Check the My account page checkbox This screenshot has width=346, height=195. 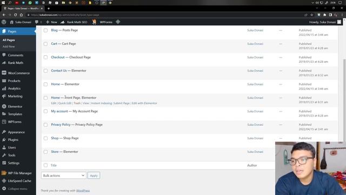pyautogui.click(x=45, y=111)
